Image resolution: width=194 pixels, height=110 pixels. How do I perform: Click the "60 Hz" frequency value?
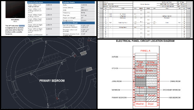point(83,13)
